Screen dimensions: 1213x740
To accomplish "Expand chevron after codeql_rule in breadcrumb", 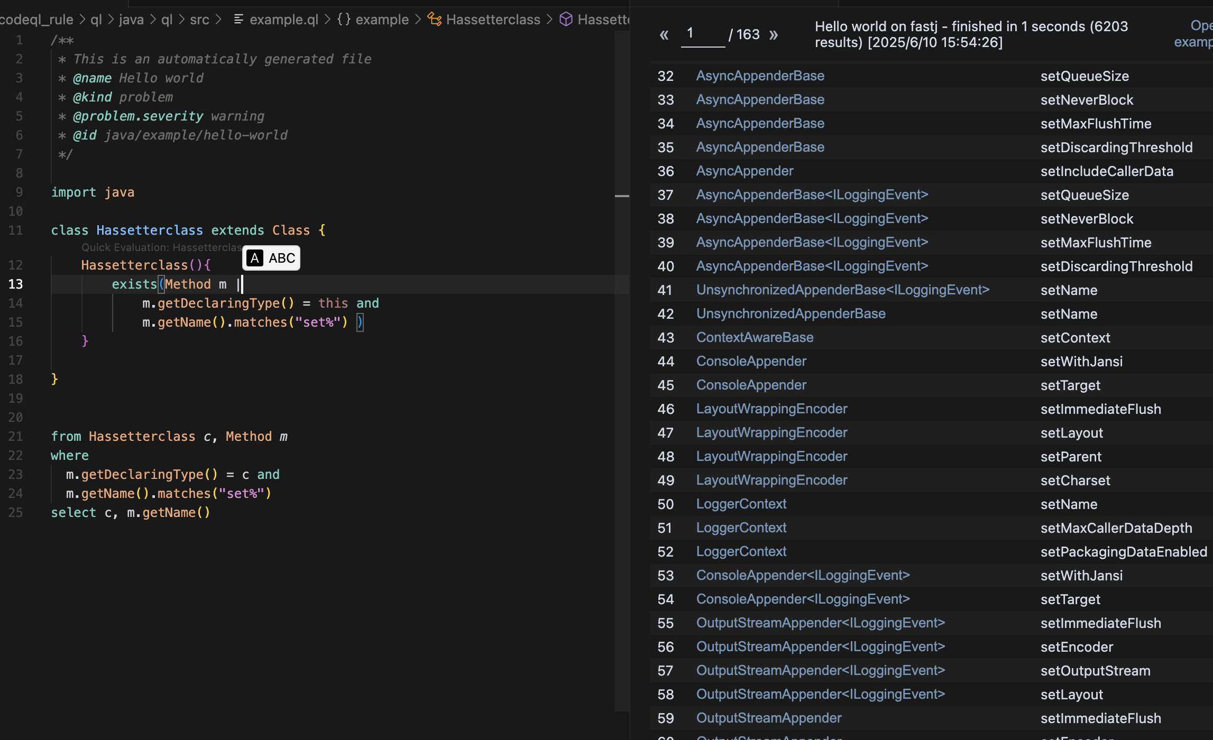I will tap(82, 20).
